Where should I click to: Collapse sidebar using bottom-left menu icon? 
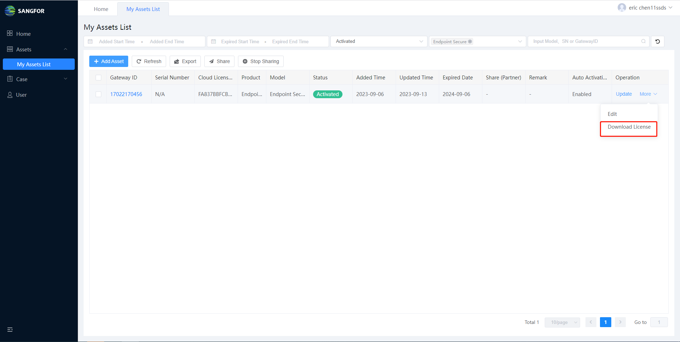(x=10, y=330)
